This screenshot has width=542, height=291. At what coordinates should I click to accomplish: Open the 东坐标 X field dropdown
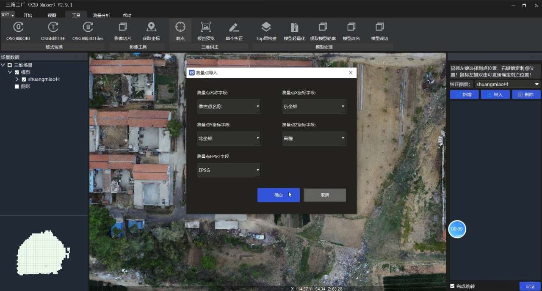(x=314, y=107)
